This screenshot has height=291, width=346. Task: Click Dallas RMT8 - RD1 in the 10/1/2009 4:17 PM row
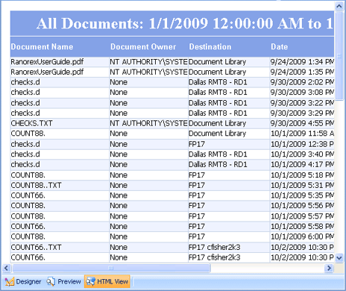pyautogui.click(x=218, y=164)
